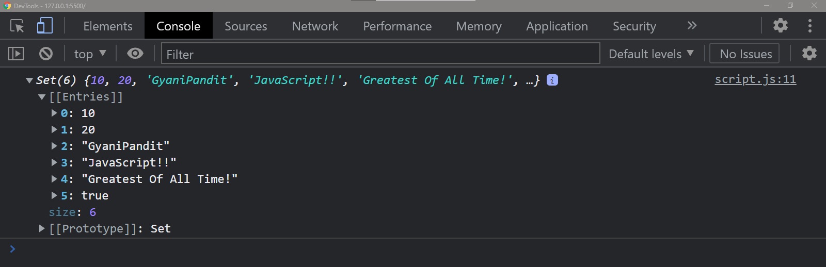826x267 pixels.
Task: Switch to the Elements tab
Action: click(107, 26)
